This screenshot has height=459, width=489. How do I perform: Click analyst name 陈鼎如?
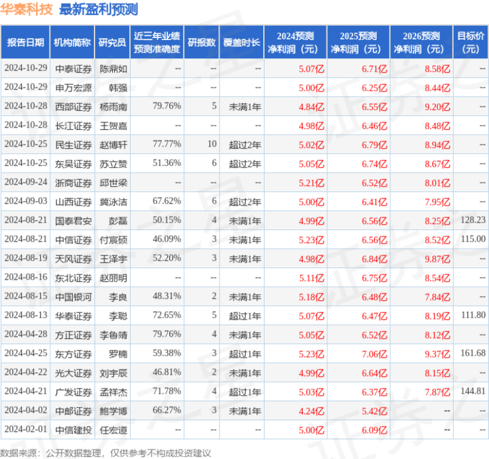[x=113, y=69]
